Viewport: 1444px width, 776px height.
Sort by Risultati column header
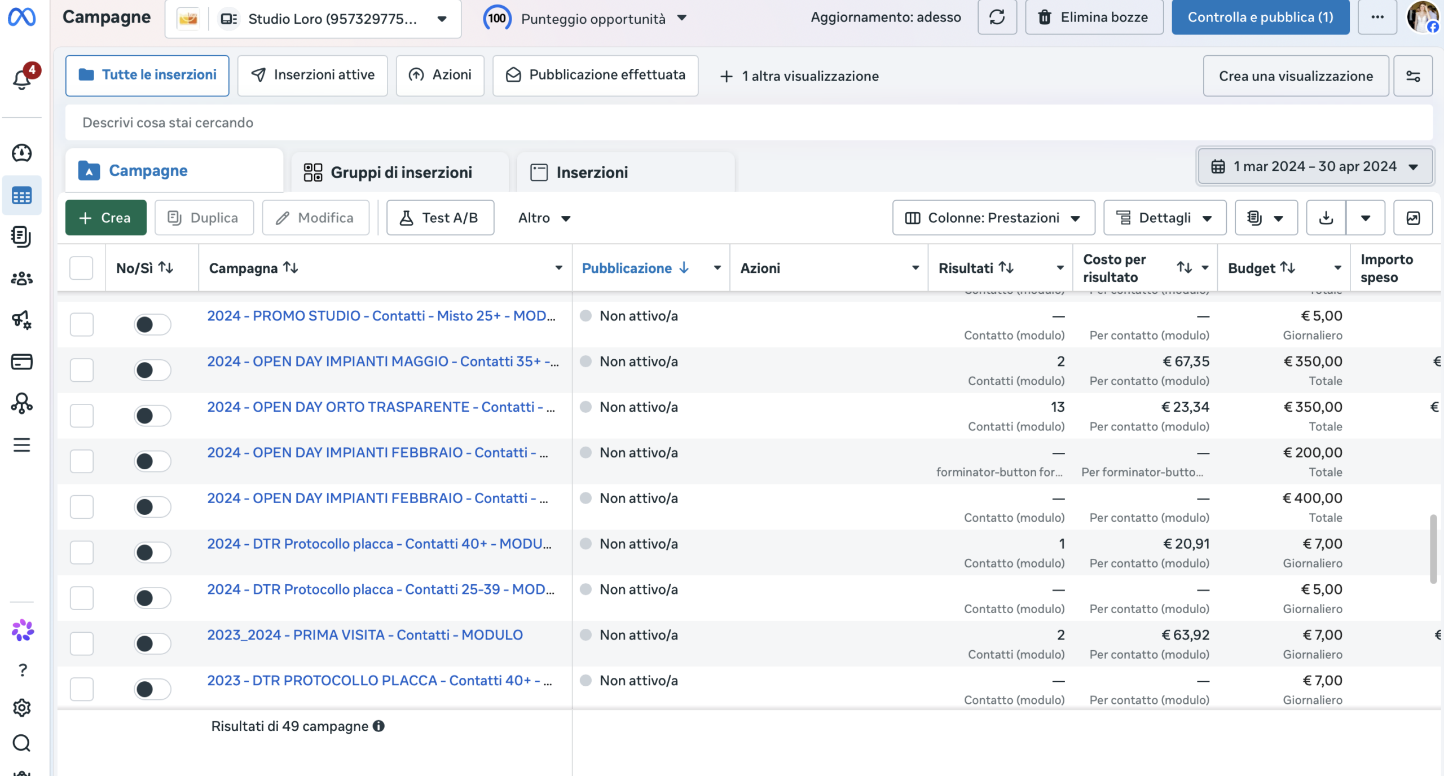(976, 268)
